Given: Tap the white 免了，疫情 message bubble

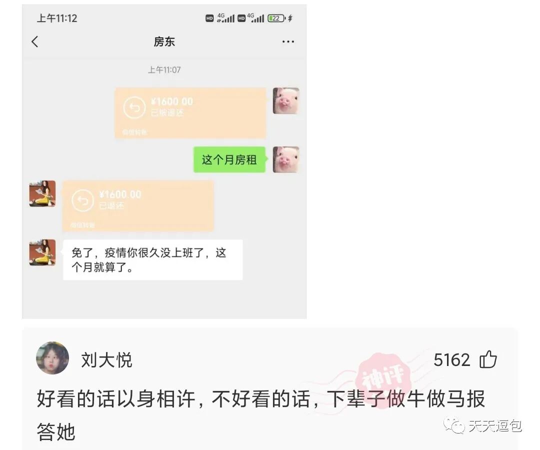Looking at the screenshot, I should (153, 259).
